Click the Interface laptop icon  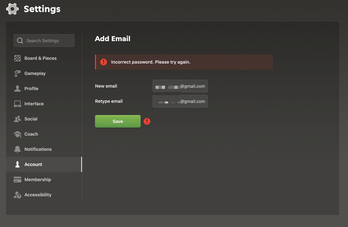17,104
